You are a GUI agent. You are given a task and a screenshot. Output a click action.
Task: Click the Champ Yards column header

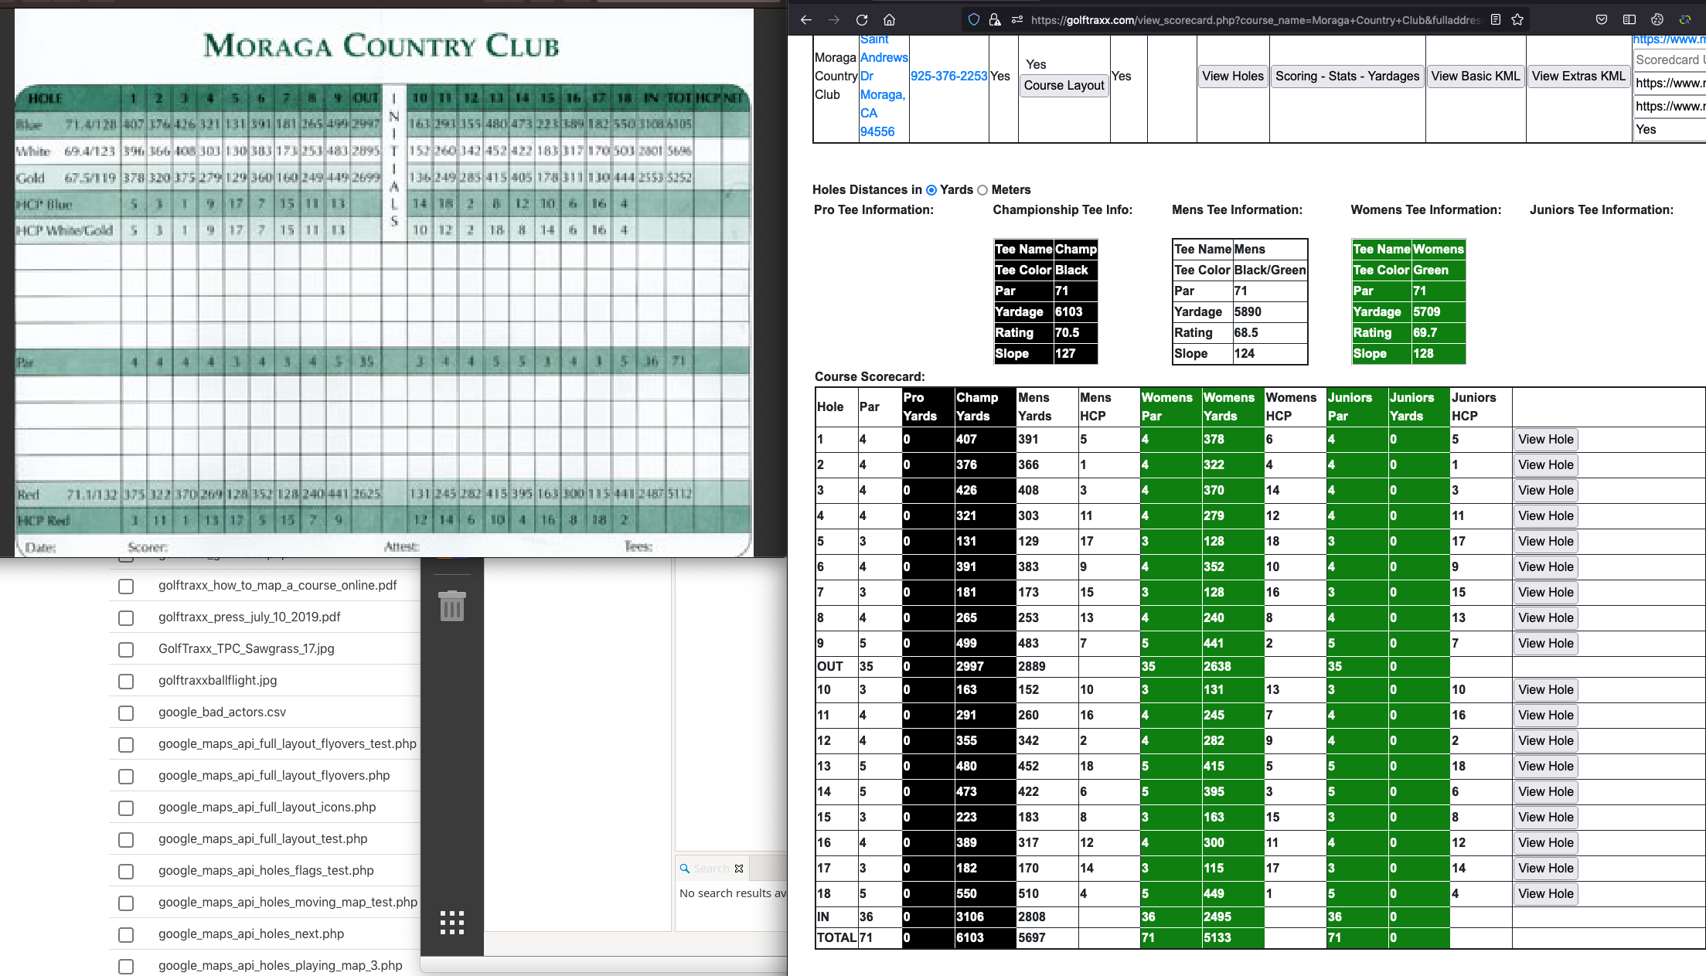pos(985,407)
